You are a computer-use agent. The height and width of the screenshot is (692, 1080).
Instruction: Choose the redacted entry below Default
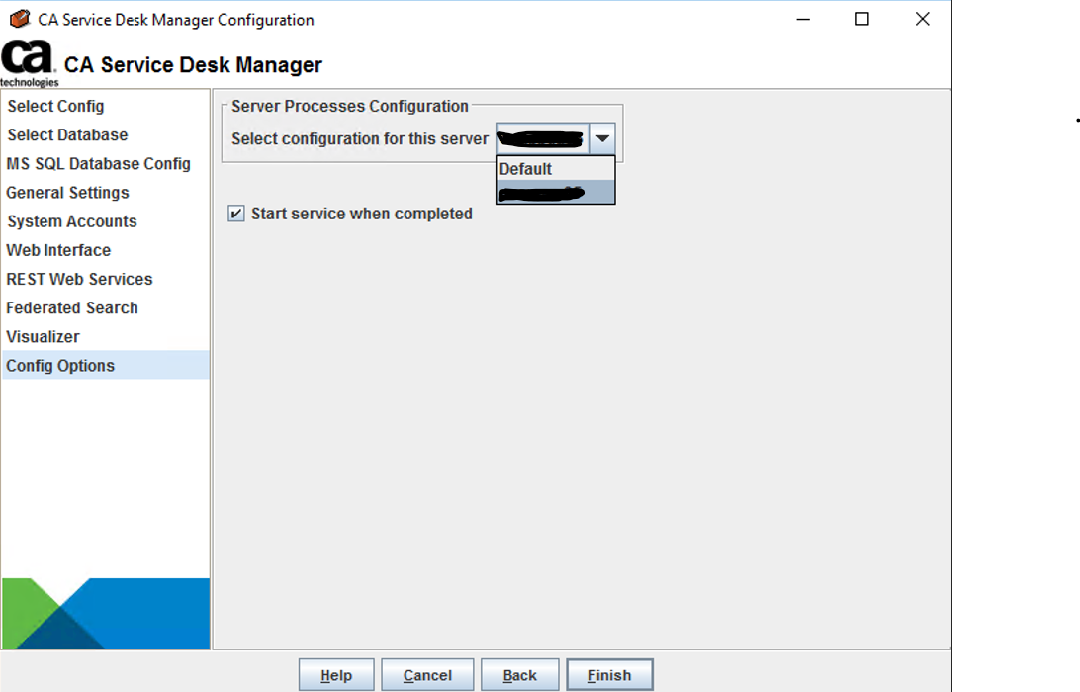[x=555, y=192]
